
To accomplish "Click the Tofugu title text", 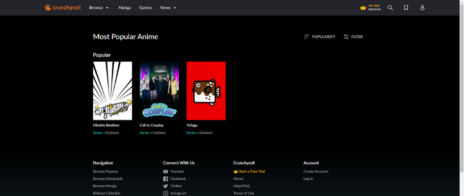I will pyautogui.click(x=192, y=125).
